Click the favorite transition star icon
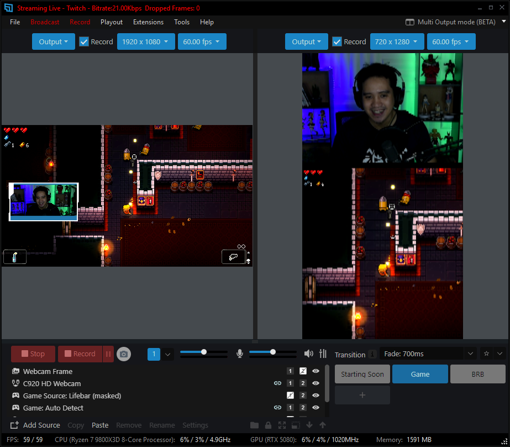This screenshot has height=447, width=510. pos(486,354)
